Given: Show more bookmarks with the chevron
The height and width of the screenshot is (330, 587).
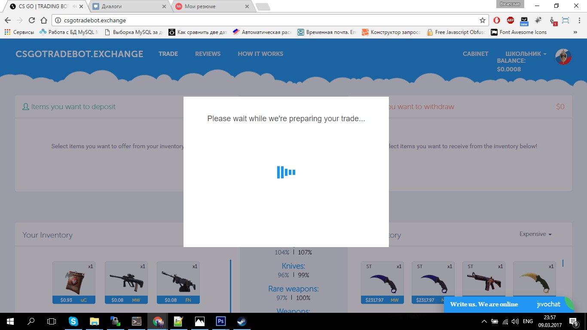Looking at the screenshot, I should (575, 32).
